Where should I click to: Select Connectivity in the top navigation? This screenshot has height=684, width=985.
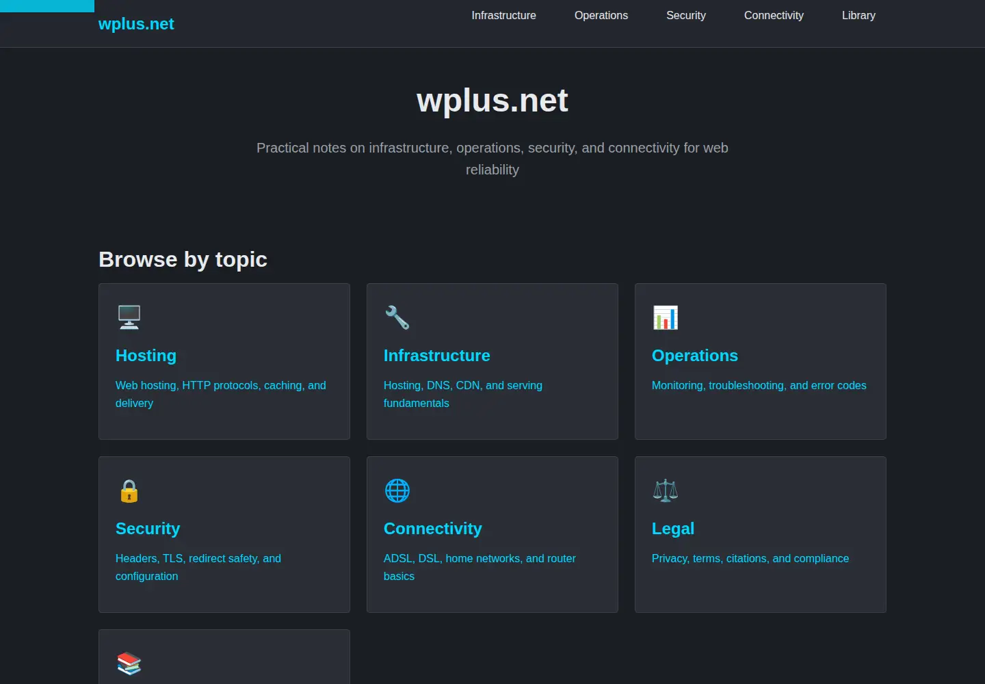[x=774, y=15]
